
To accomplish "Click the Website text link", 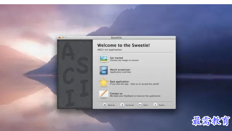I will click(111, 105).
